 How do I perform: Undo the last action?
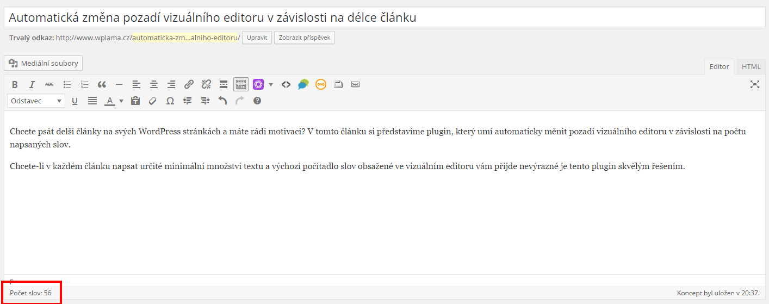coord(222,101)
